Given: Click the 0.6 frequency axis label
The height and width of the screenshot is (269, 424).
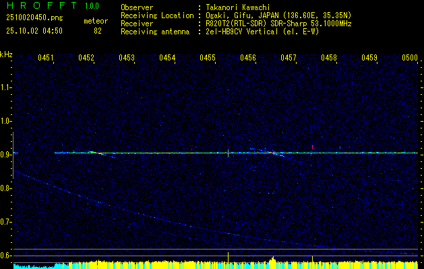Looking at the screenshot, I should [x=6, y=256].
